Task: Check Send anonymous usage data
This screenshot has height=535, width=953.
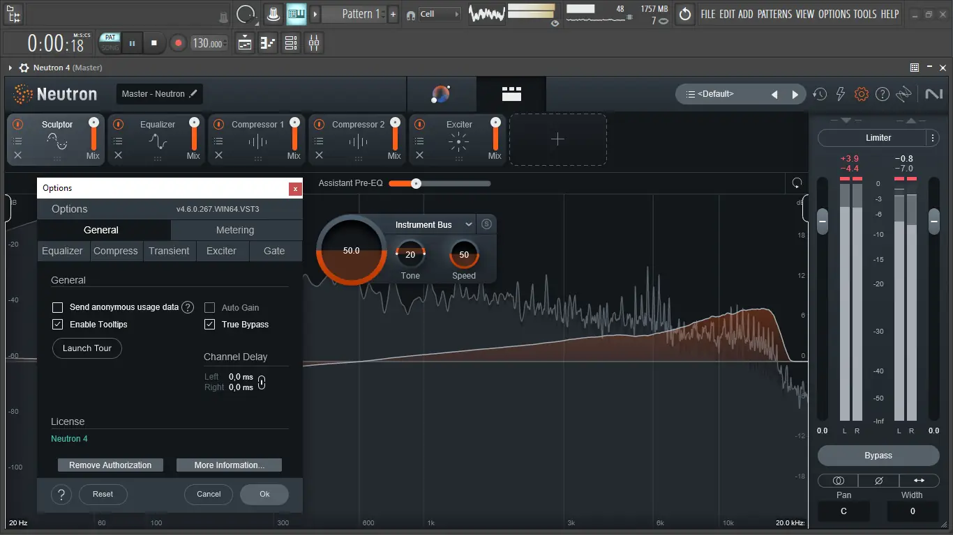Action: point(58,307)
